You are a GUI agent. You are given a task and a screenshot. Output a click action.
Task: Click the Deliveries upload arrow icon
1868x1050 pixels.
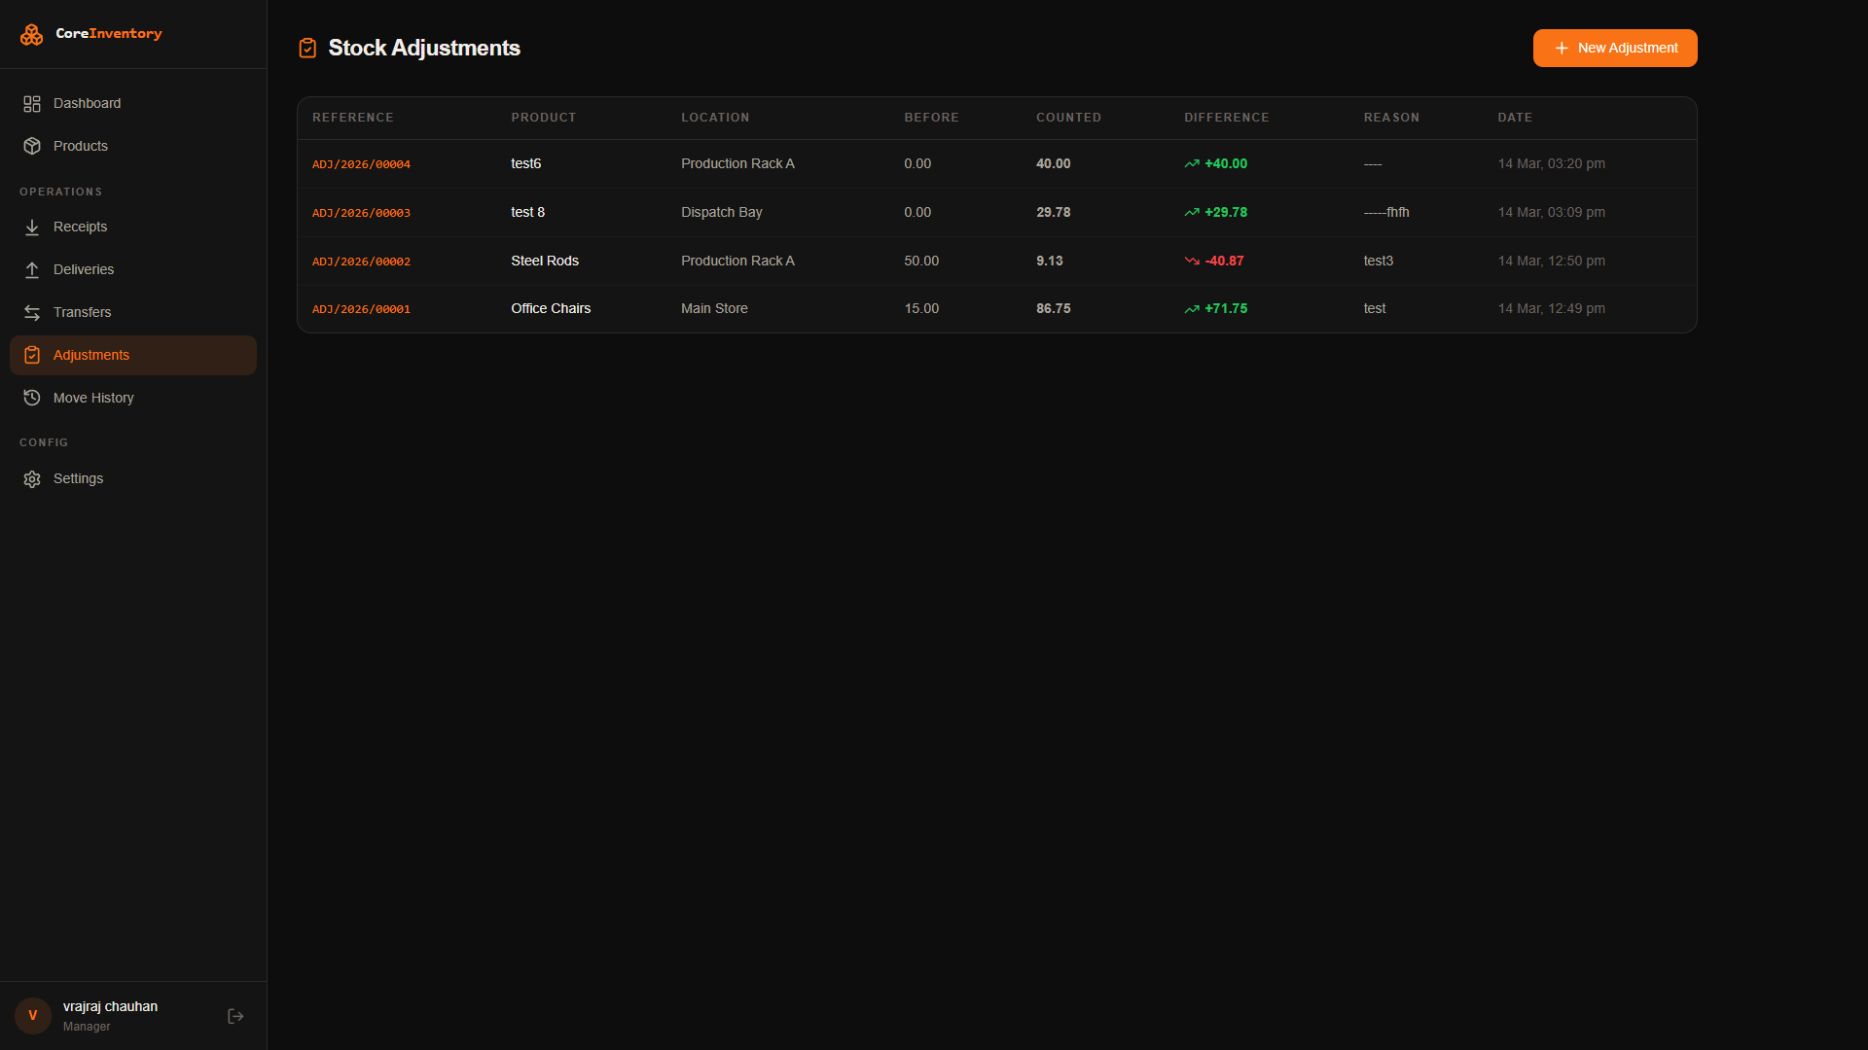click(x=32, y=270)
